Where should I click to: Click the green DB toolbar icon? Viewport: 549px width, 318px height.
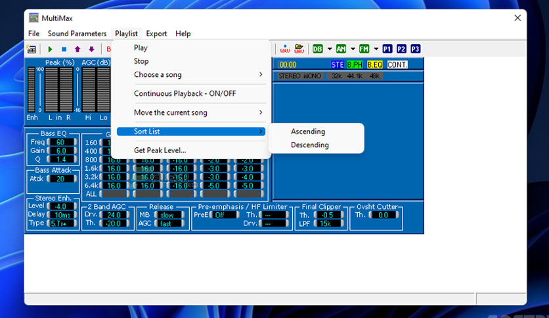coord(318,49)
